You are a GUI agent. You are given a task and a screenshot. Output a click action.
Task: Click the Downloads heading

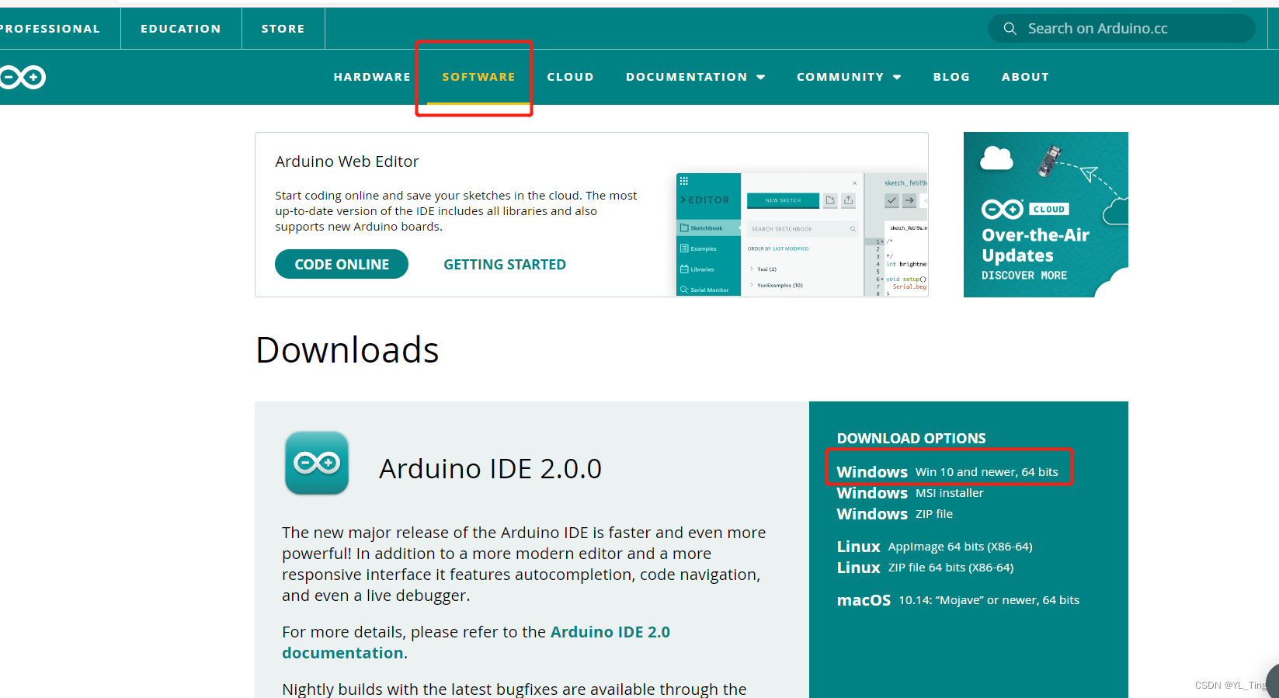coord(347,349)
